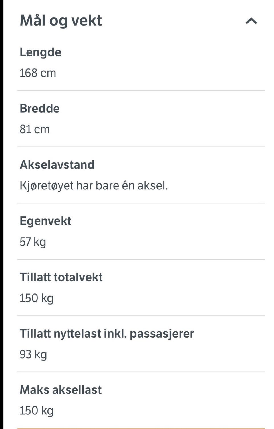Click the divider line below Lengde row

click(x=141, y=91)
